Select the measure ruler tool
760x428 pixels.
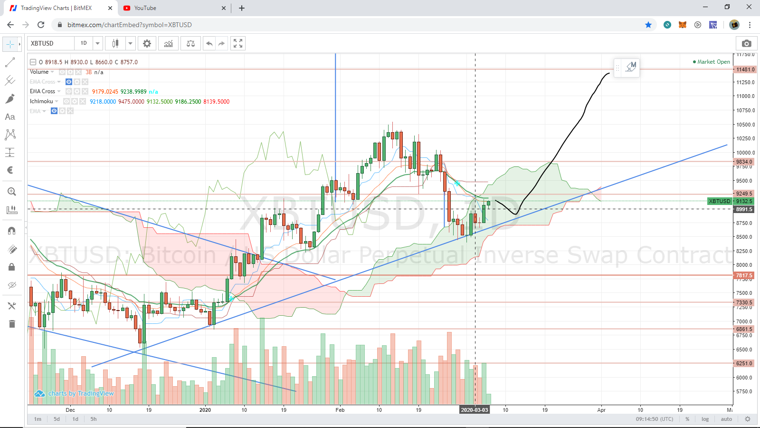pos(11,210)
